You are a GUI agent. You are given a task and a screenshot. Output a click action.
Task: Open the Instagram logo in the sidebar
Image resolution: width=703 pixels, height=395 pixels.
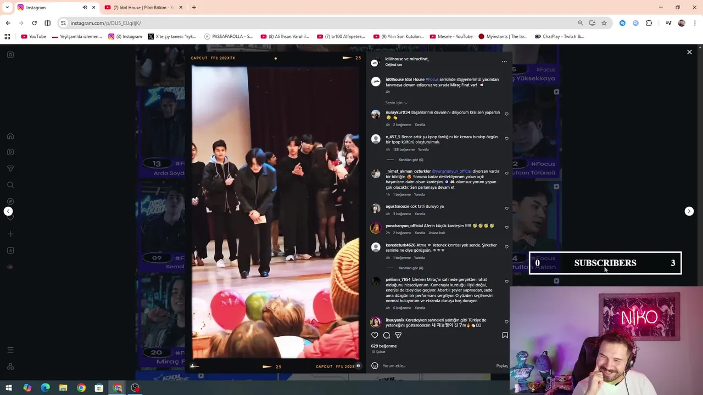[x=10, y=55]
